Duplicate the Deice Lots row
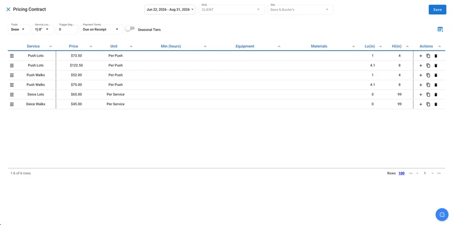 pos(428,94)
